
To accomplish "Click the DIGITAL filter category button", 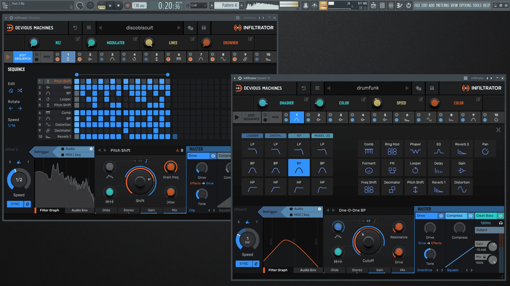I will (275, 136).
